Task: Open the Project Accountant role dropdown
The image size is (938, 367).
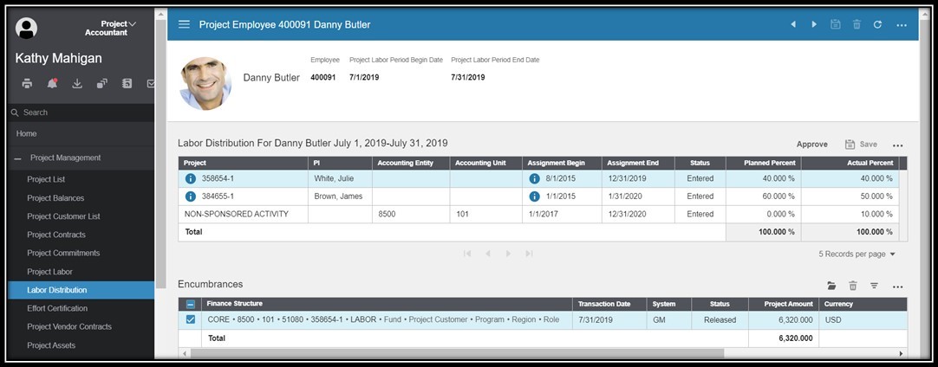Action: pyautogui.click(x=110, y=28)
